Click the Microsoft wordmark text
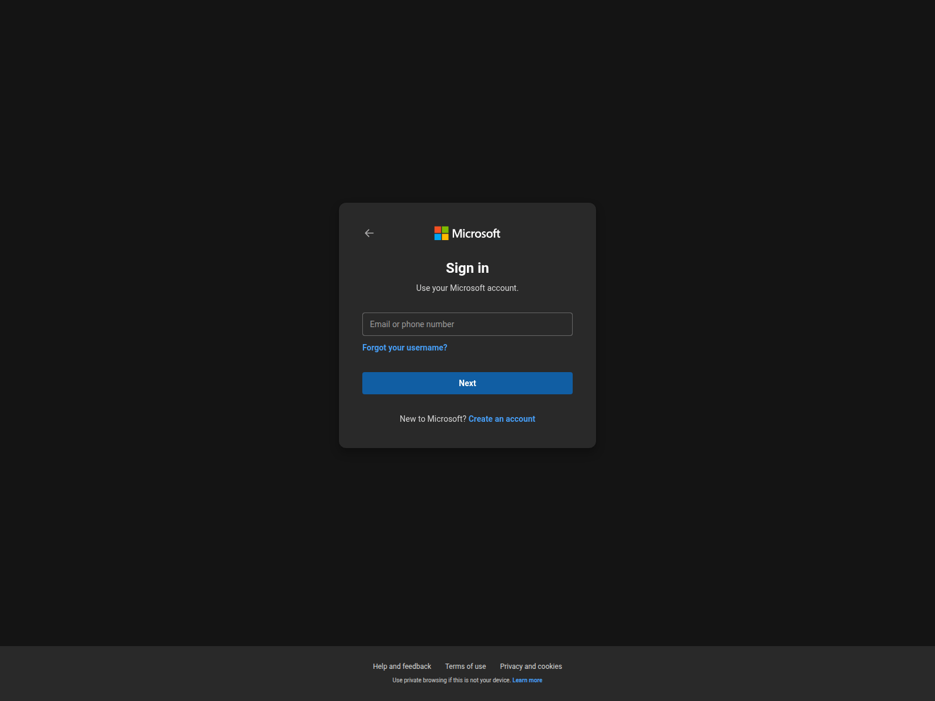The height and width of the screenshot is (701, 935). [476, 234]
